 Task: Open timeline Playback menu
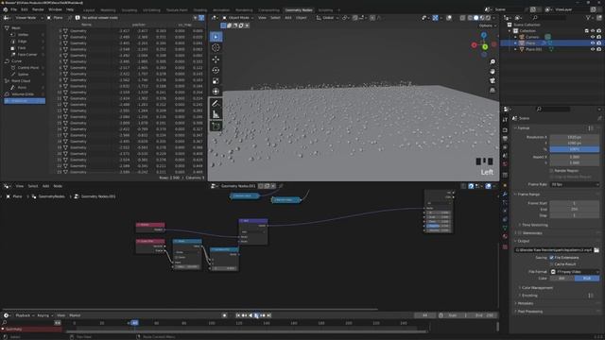tap(25, 315)
